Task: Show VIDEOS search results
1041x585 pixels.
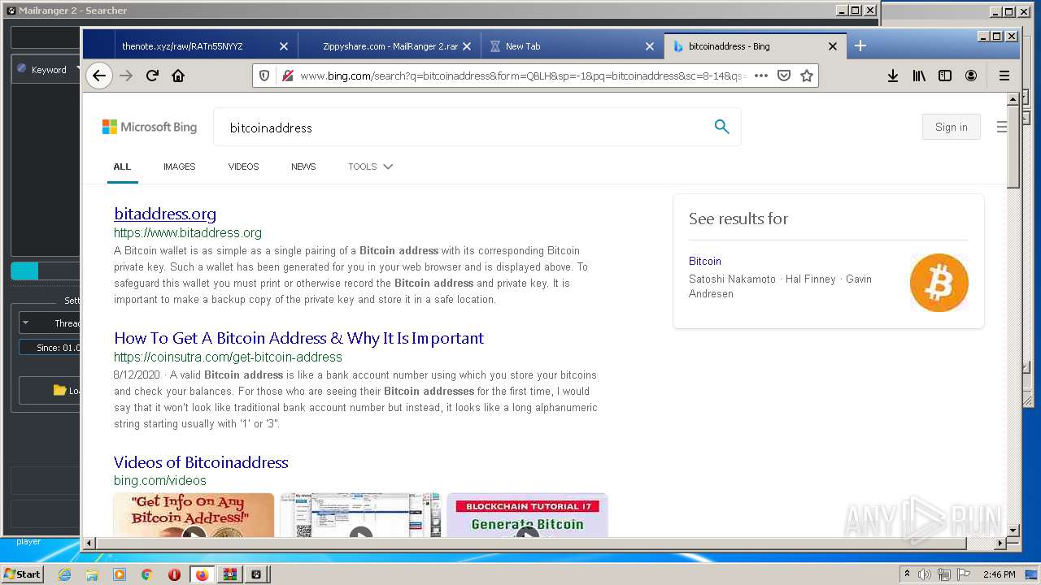Action: [243, 167]
